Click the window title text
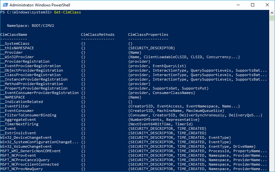 (x=40, y=5)
